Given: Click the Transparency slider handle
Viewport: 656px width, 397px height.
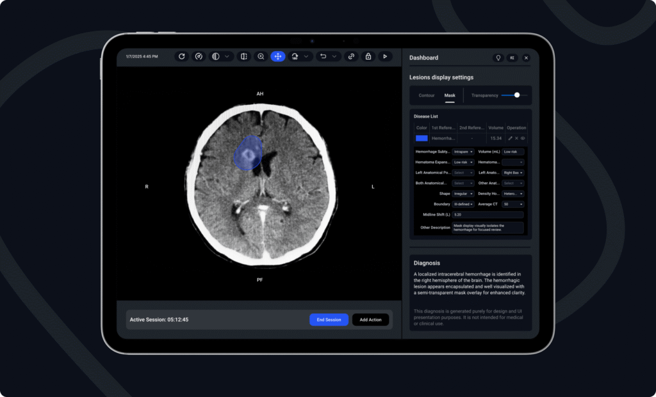Looking at the screenshot, I should (517, 95).
